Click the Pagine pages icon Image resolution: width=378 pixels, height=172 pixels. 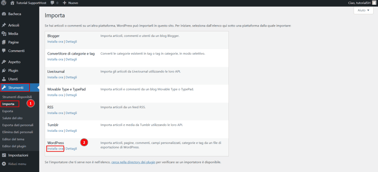coord(4,42)
